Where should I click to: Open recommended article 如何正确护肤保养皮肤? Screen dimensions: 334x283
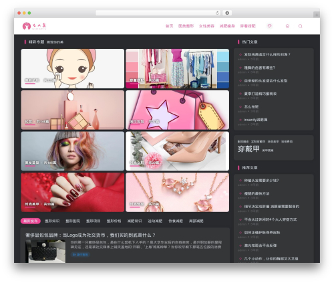pos(262,233)
